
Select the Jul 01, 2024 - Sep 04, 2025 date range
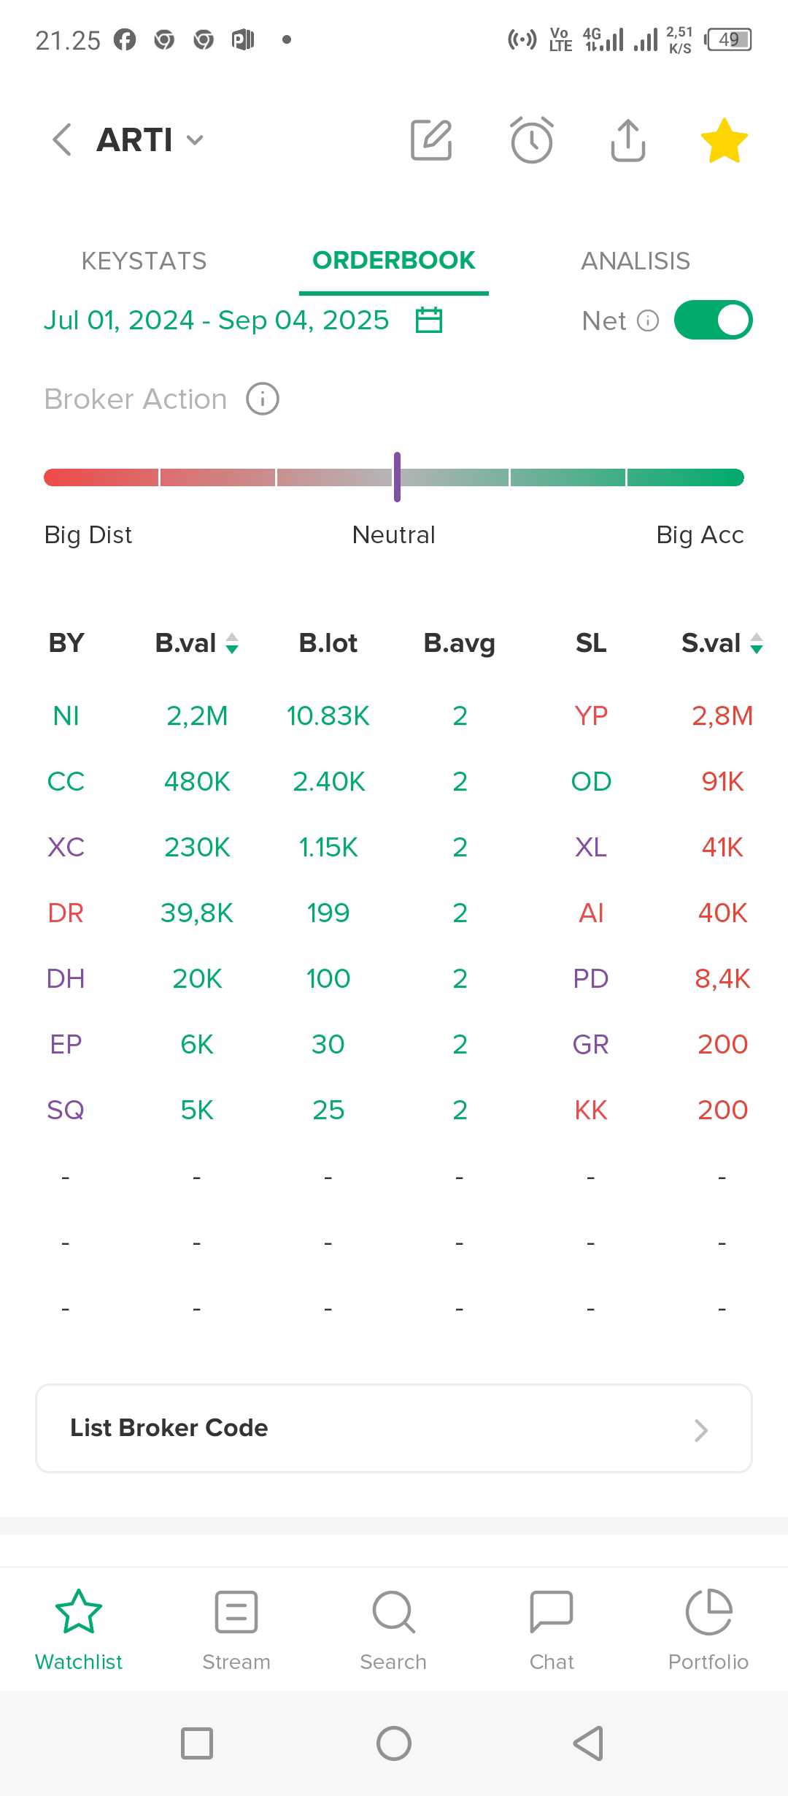click(x=217, y=320)
